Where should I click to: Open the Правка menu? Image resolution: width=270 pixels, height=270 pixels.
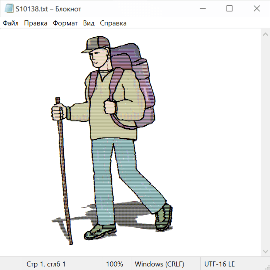click(x=36, y=23)
